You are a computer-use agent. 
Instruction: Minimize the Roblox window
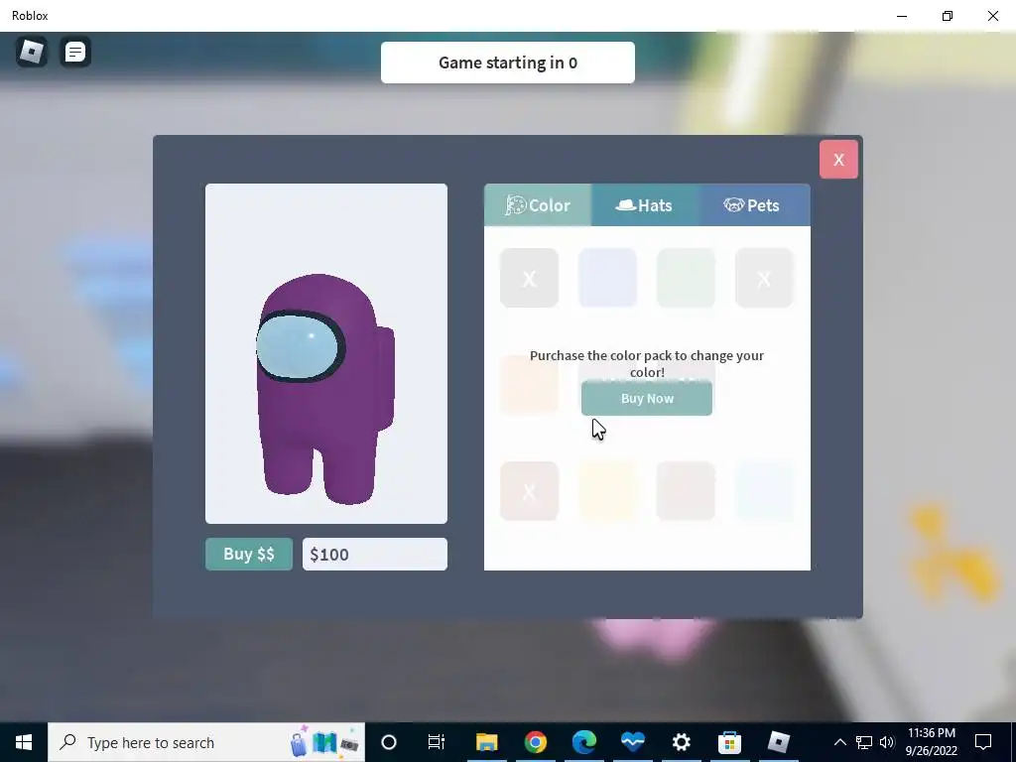[x=902, y=16]
